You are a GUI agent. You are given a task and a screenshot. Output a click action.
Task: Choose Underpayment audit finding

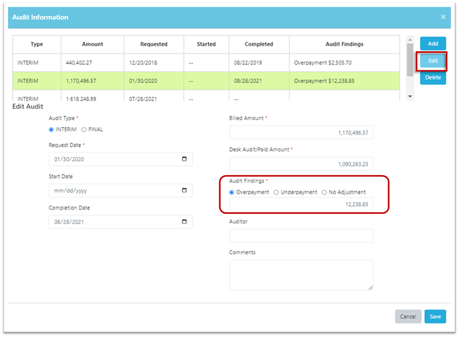276,192
